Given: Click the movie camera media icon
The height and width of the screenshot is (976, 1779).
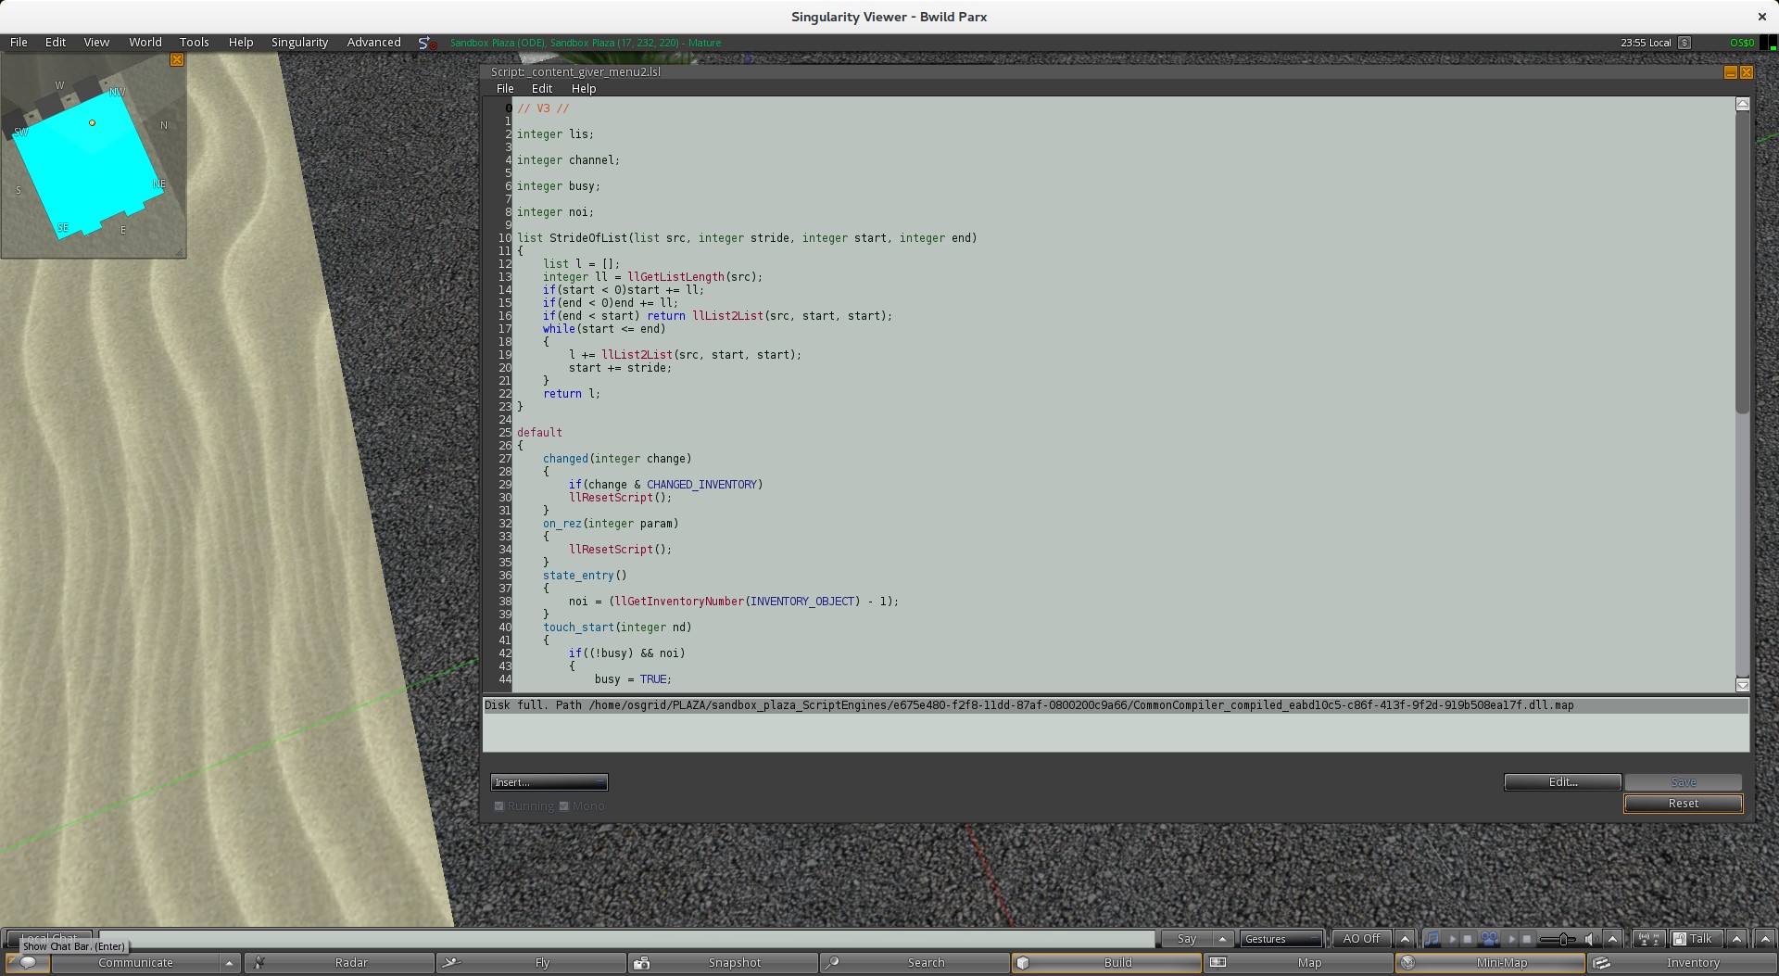Looking at the screenshot, I should 1489,939.
